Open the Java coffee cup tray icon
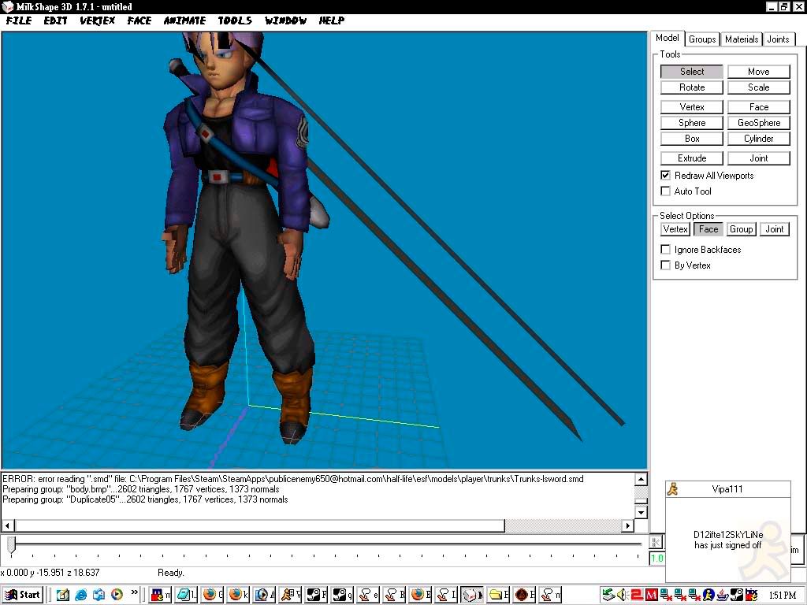The height and width of the screenshot is (605, 807). 723,595
